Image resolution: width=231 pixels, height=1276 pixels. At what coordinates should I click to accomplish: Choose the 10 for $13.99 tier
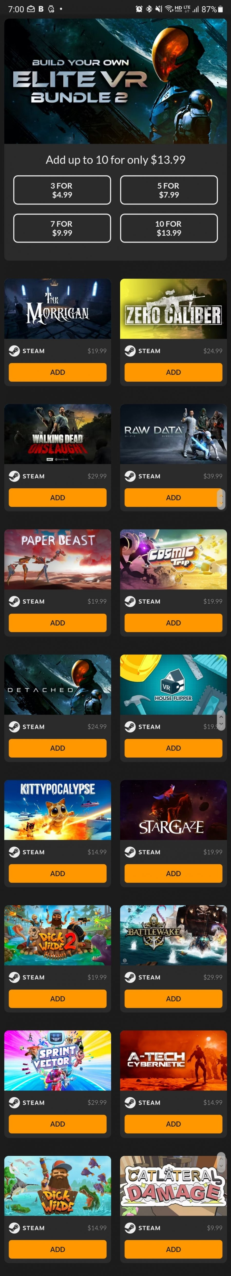(x=169, y=228)
